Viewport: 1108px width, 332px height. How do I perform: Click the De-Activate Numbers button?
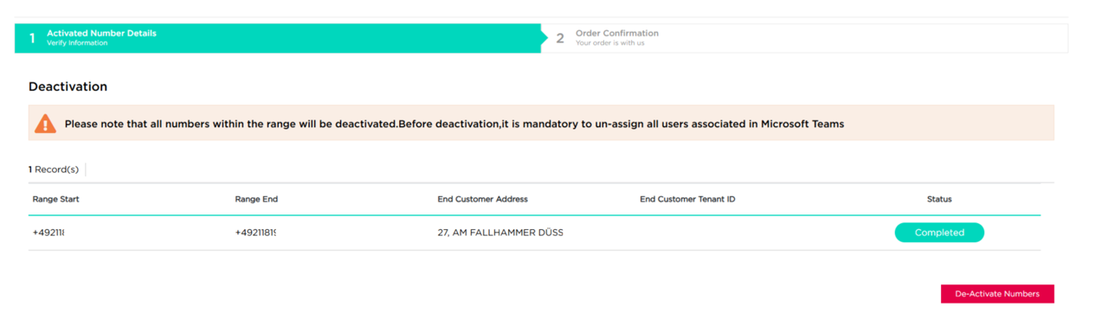pyautogui.click(x=997, y=294)
